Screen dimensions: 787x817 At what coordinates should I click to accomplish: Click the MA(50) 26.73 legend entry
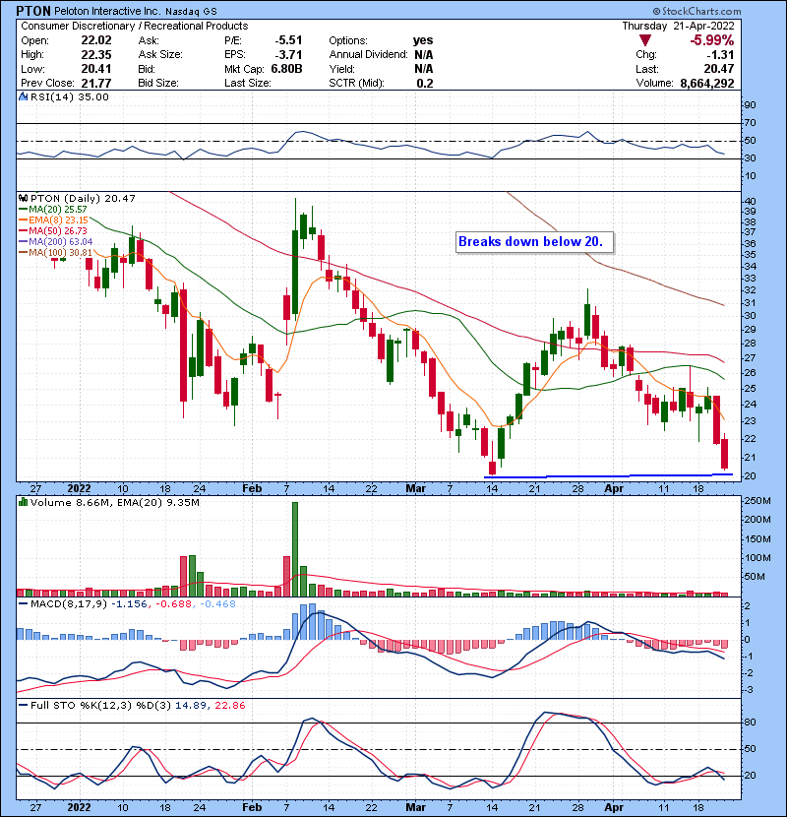[x=53, y=230]
